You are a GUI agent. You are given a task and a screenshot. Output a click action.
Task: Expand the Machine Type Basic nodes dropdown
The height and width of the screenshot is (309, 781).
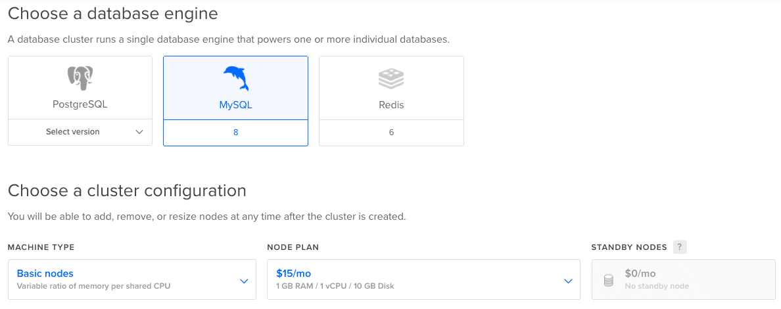132,279
